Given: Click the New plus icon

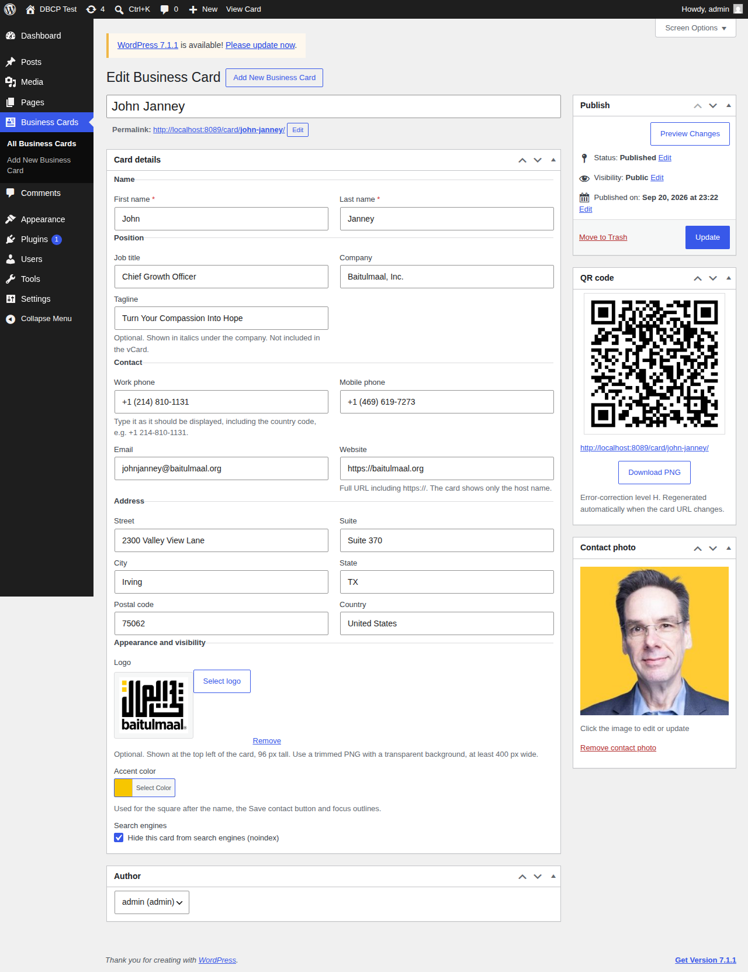Looking at the screenshot, I should 193,9.
